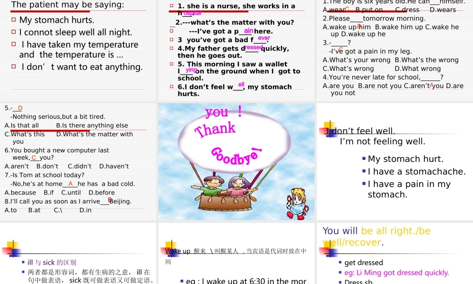473x284 pixels.
Task: Choose option 'D.in'
Action: 85,210
